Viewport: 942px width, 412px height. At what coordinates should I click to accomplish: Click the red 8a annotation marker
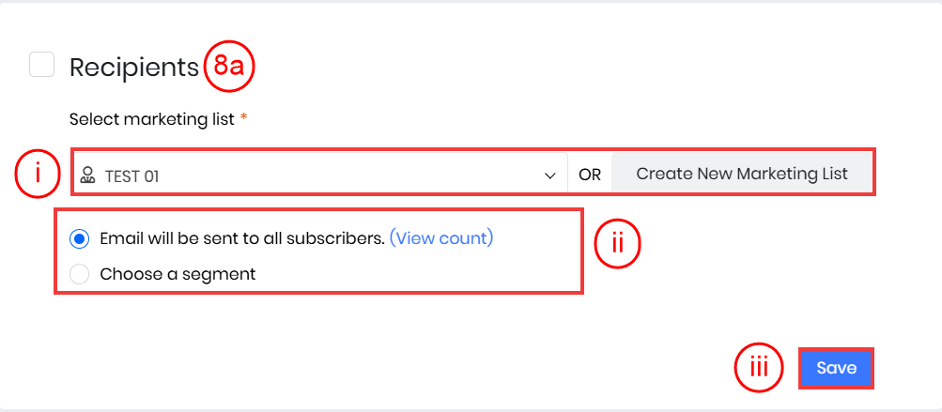coord(230,68)
